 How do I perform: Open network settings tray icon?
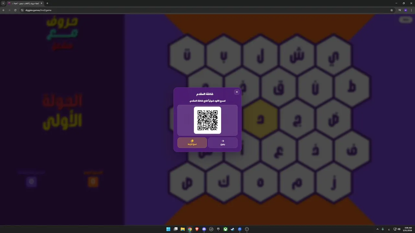coord(395,229)
